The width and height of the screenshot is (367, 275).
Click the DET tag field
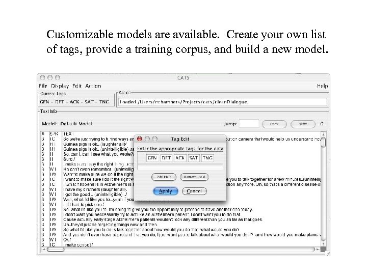166,158
